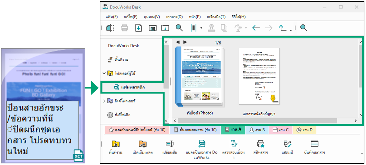Screen dimensions: 366x165
Task: Click the printer icon in the toolbar
Action: [x=124, y=28]
